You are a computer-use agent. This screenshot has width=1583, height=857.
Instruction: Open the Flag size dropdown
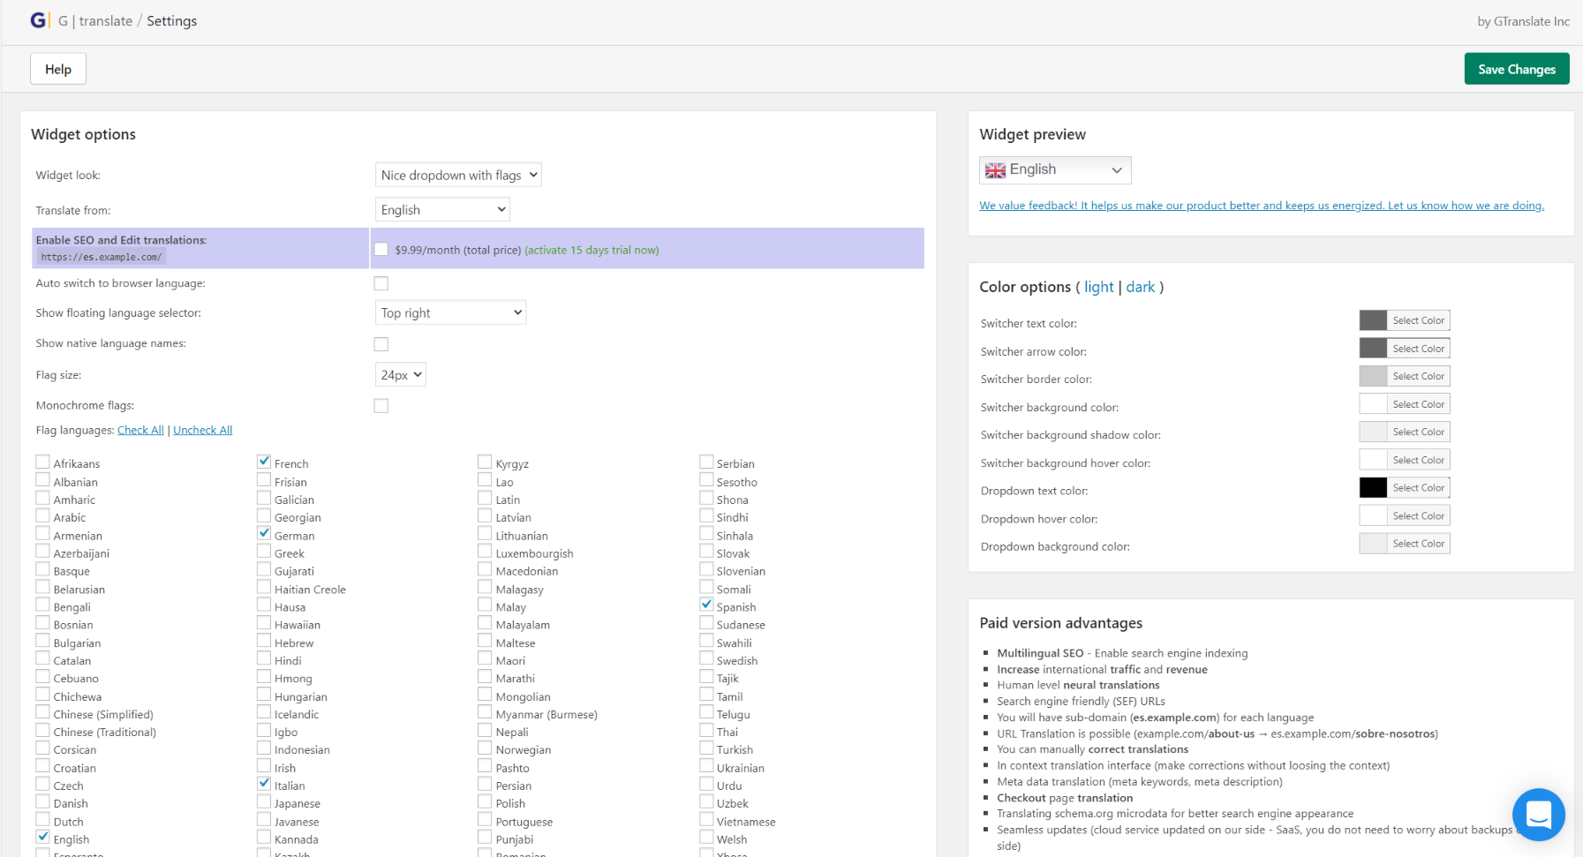tap(401, 374)
